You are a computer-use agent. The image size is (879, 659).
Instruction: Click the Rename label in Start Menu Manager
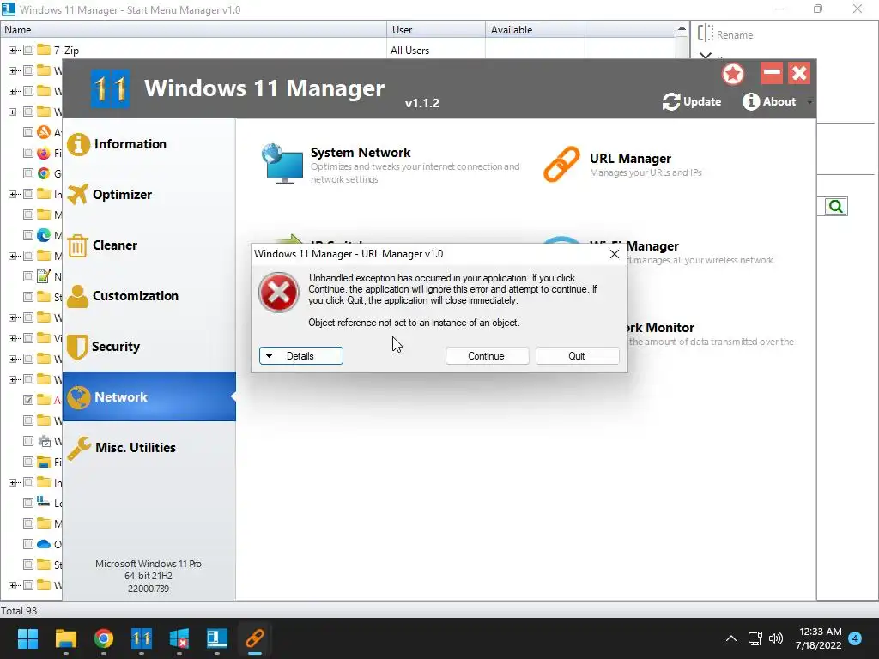coord(735,34)
